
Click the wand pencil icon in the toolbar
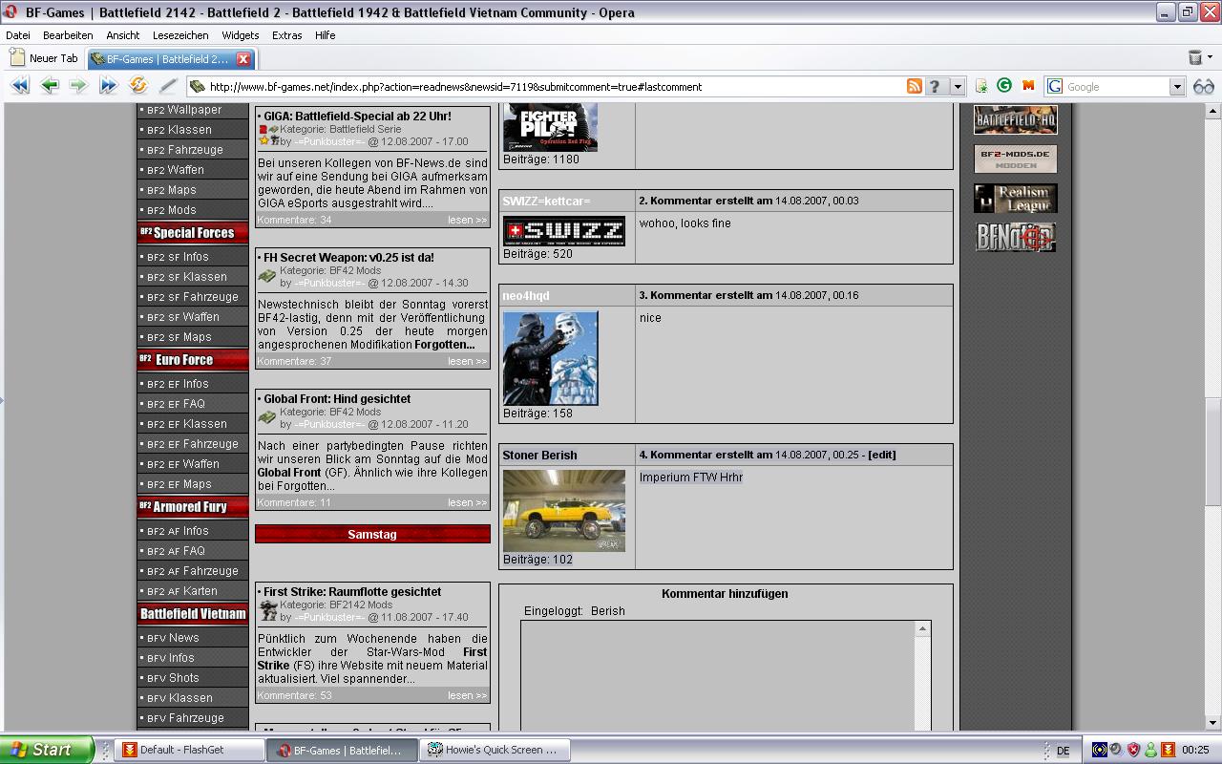(x=168, y=86)
